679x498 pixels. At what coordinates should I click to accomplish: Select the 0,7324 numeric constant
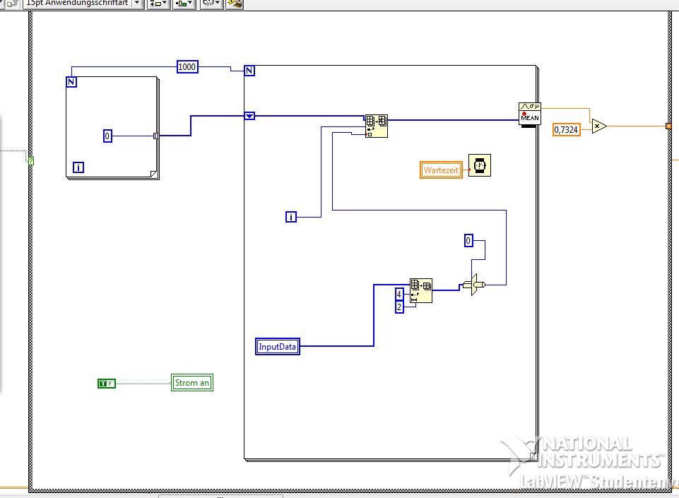(x=567, y=129)
